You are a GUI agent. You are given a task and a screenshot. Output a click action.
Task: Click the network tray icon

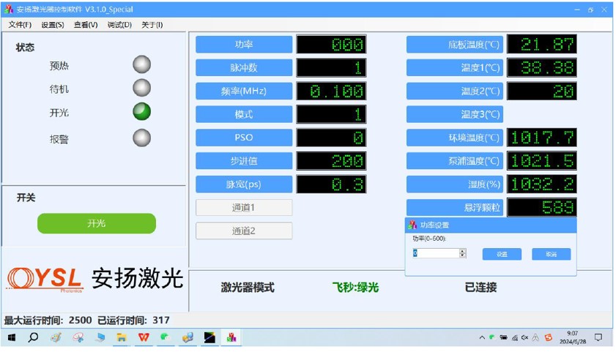click(x=515, y=338)
